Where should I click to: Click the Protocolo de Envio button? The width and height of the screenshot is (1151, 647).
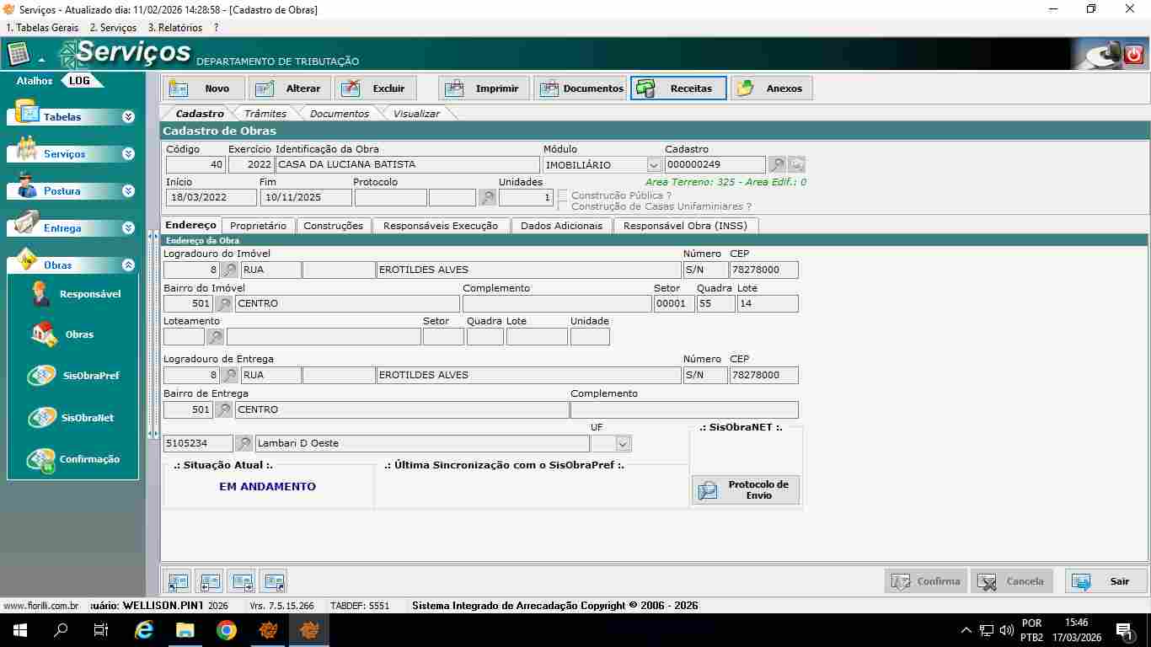tap(746, 489)
